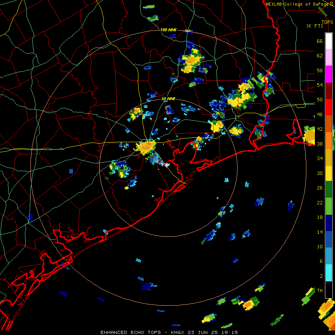335x335 pixels.
Task: Click the NEXLAB-College of DuPage credit text
Action: 299,4
